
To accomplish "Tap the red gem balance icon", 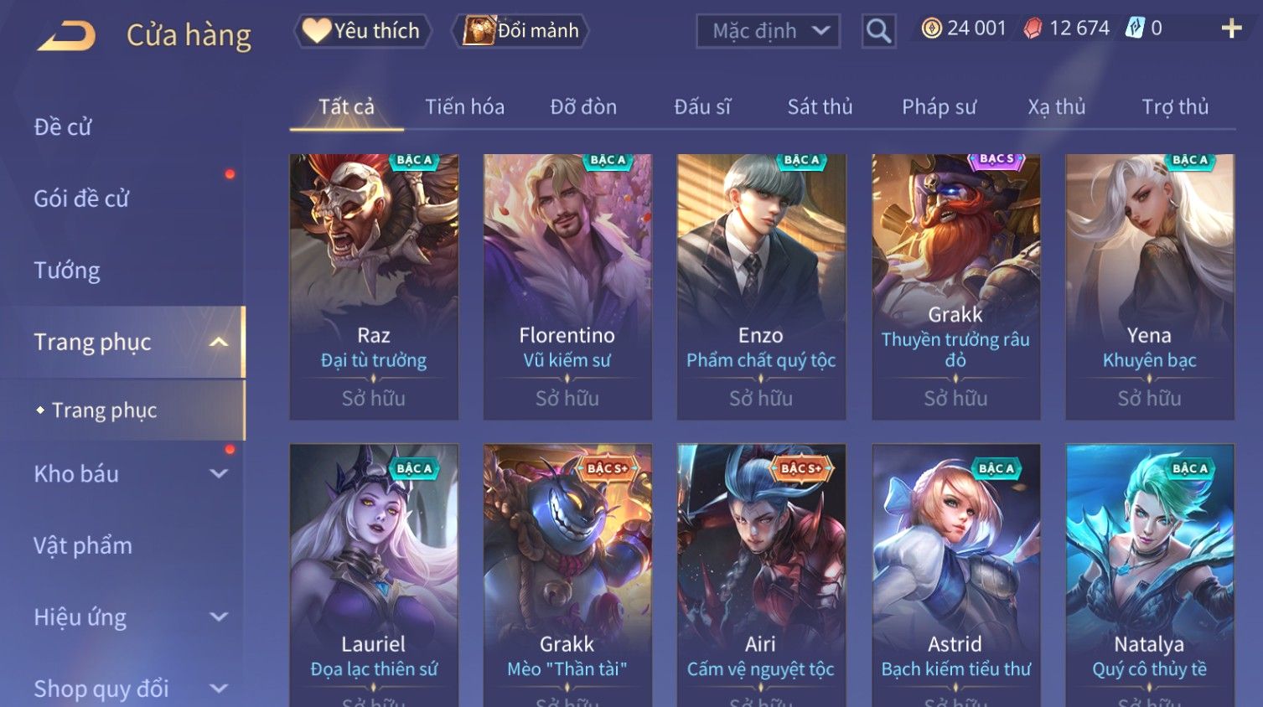I will [1033, 28].
